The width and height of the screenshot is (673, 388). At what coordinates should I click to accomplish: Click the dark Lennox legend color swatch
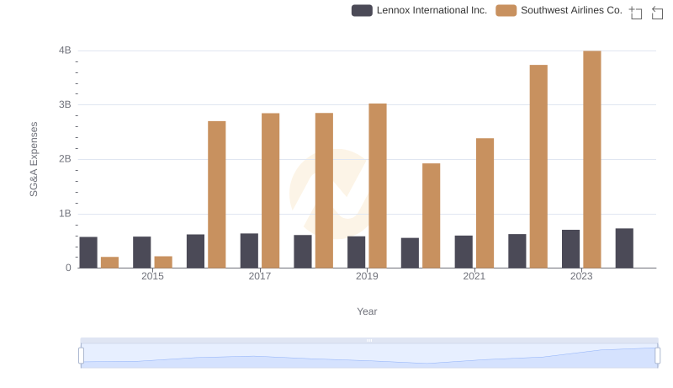pyautogui.click(x=363, y=11)
